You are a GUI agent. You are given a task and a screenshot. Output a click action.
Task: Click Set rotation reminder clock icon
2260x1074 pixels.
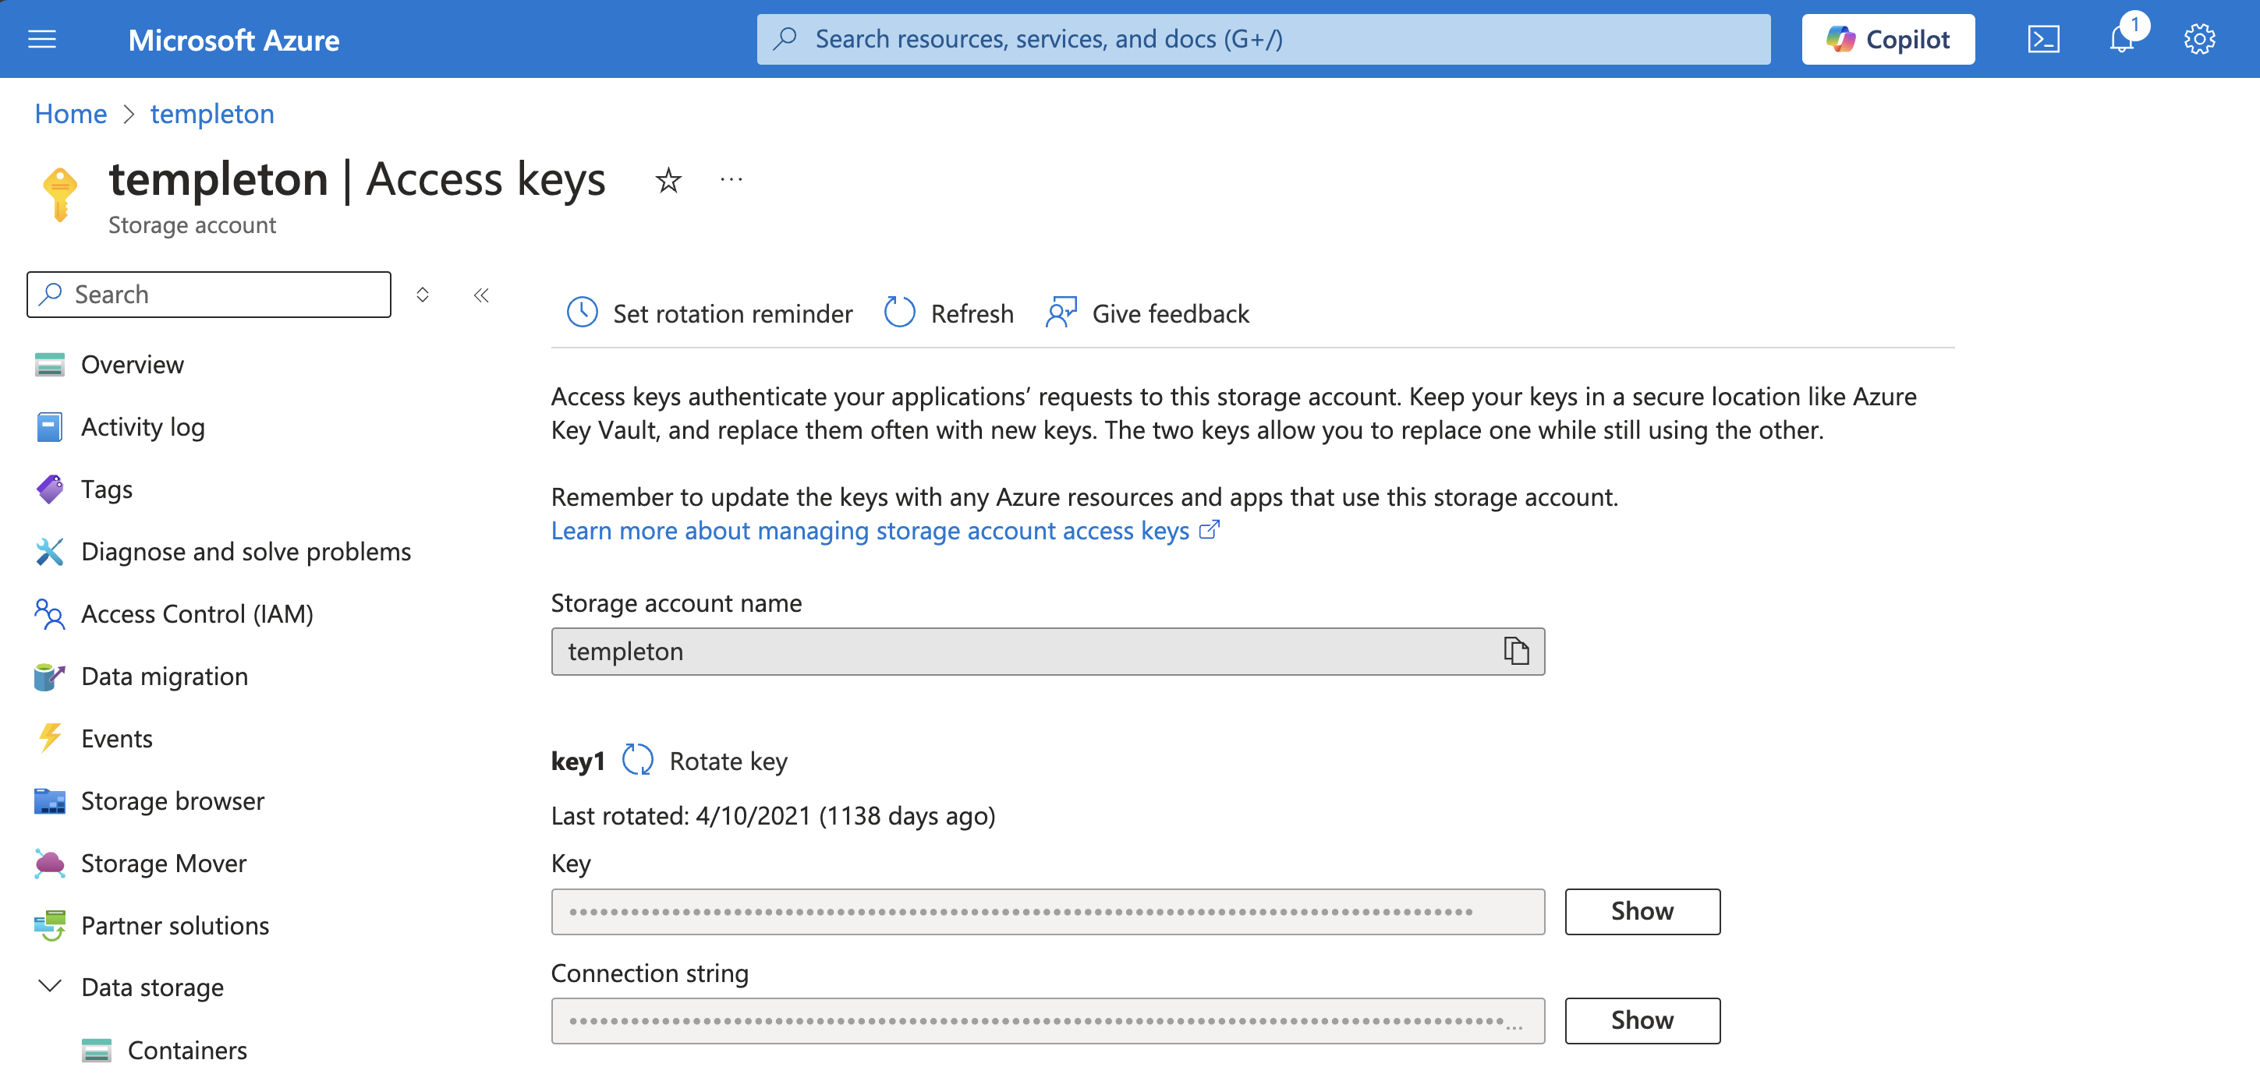point(583,313)
